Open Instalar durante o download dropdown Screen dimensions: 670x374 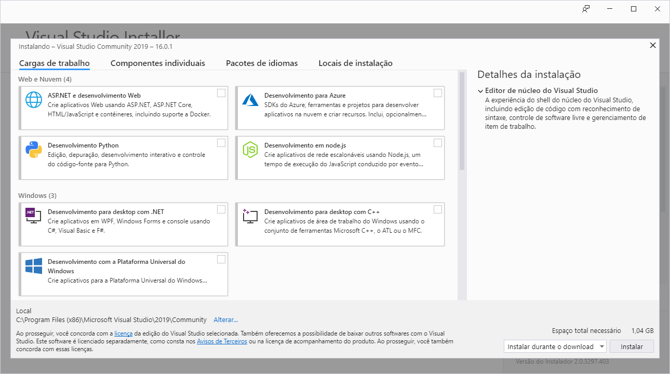tap(555, 346)
